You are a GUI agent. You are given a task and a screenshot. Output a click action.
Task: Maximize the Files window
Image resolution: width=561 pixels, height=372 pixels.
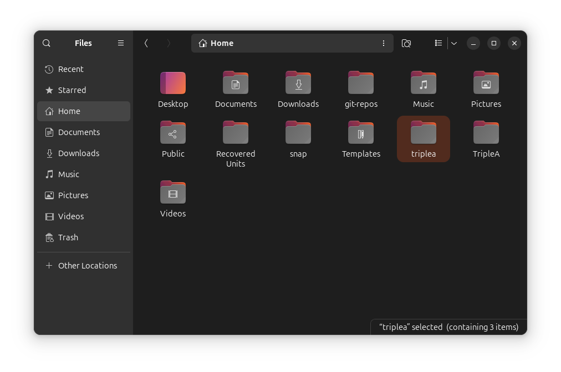(494, 43)
